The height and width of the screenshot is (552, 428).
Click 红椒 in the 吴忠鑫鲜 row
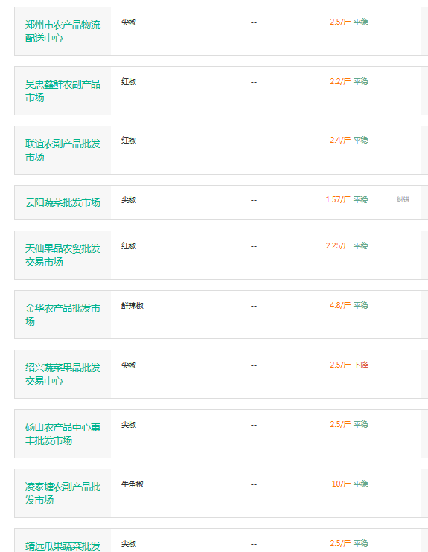(x=129, y=82)
